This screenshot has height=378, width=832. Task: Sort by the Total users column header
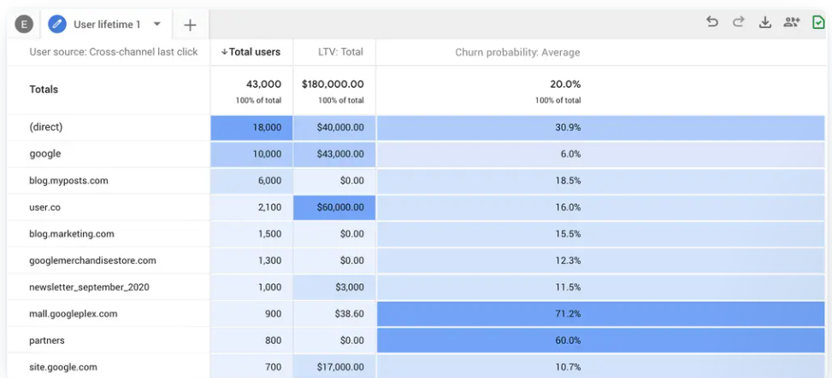click(251, 52)
